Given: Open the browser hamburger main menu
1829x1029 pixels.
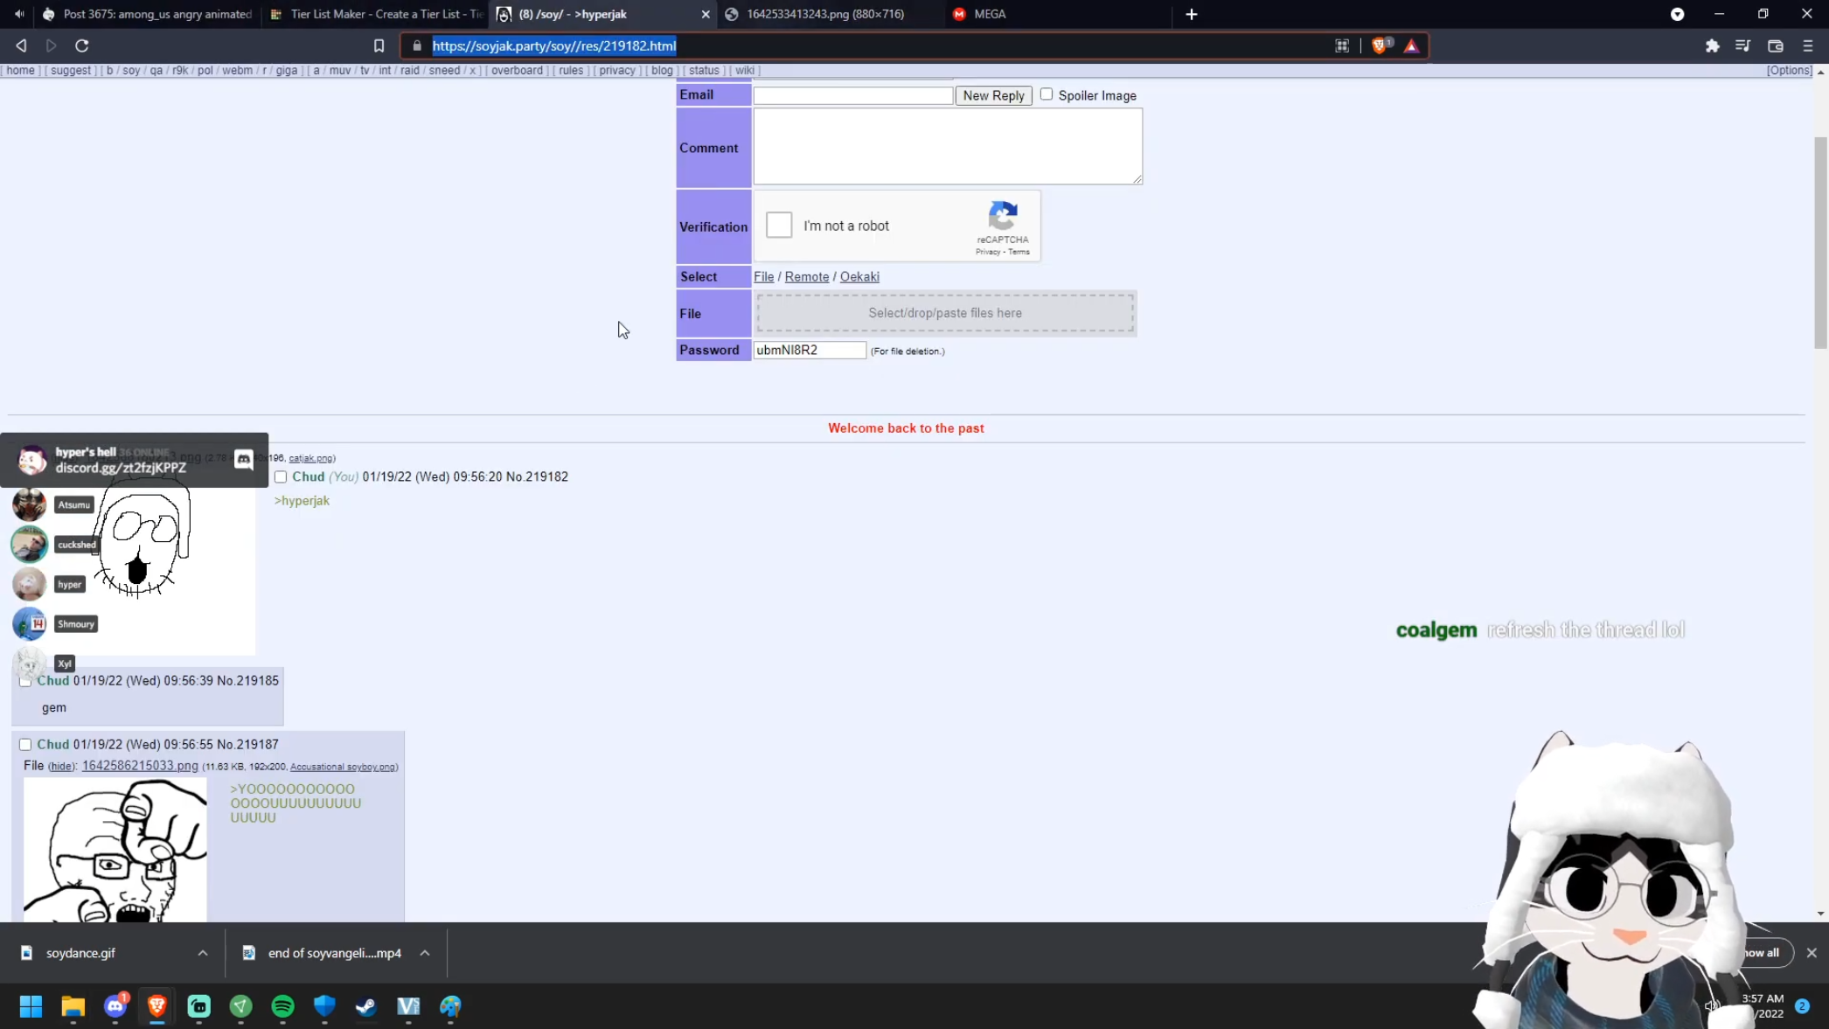Looking at the screenshot, I should tap(1808, 45).
